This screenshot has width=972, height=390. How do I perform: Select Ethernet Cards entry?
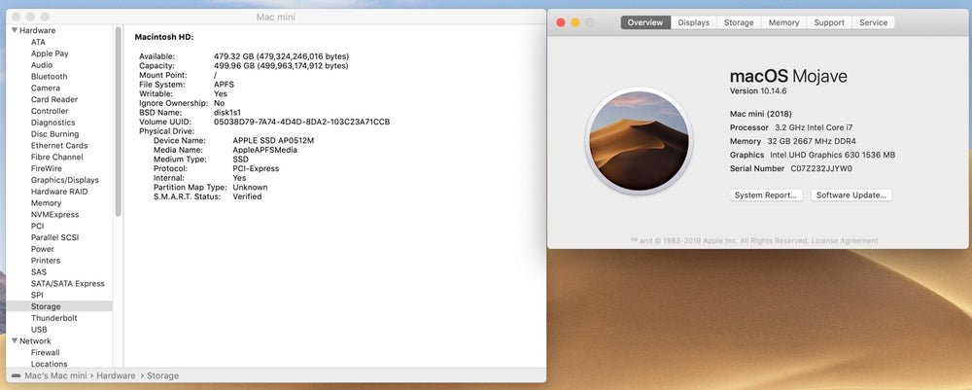59,145
